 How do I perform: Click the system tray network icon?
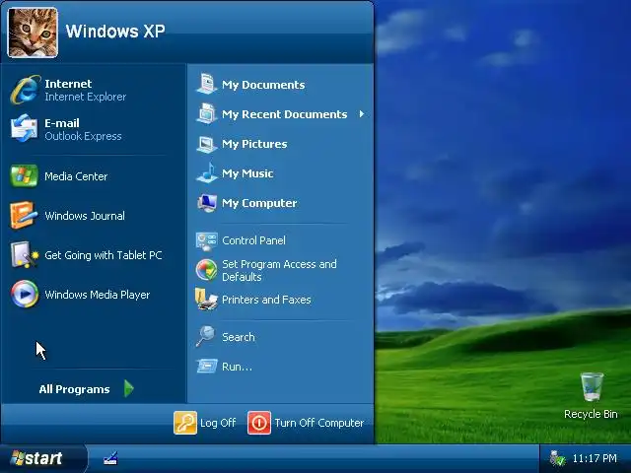tap(557, 458)
